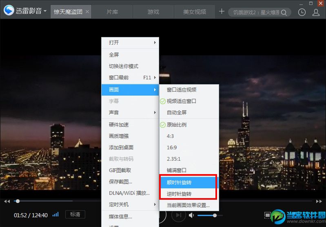This screenshot has width=326, height=227.
Task: Click the Xunlei player logo icon
Action: pyautogui.click(x=9, y=10)
